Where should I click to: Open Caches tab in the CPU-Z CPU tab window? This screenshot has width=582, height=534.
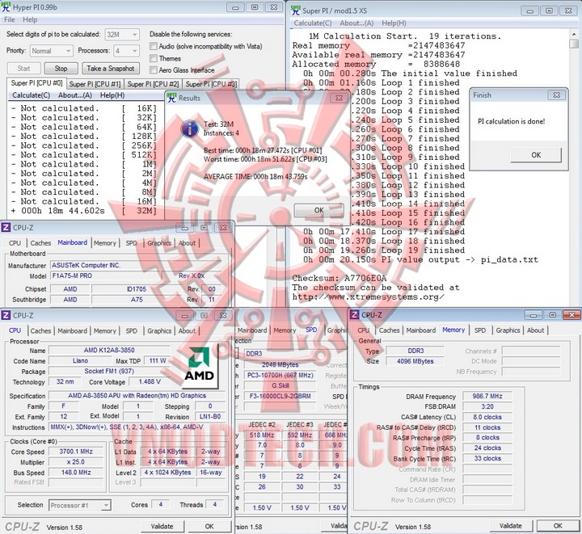[40, 330]
